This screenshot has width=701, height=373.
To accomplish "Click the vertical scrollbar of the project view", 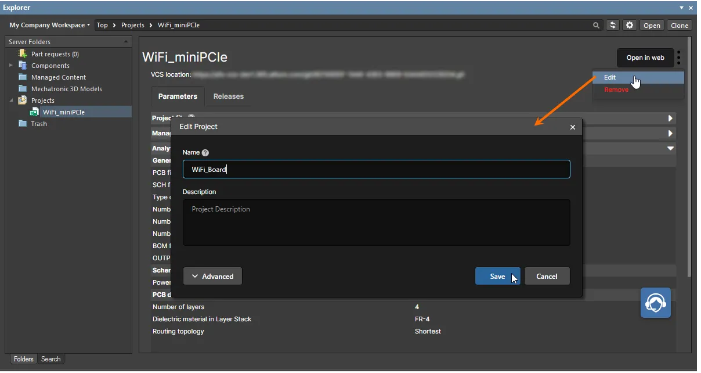I will 689,157.
